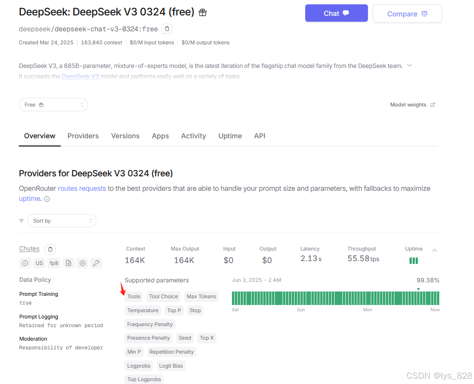Switch to the Uptime tab
This screenshot has width=474, height=384.
230,136
